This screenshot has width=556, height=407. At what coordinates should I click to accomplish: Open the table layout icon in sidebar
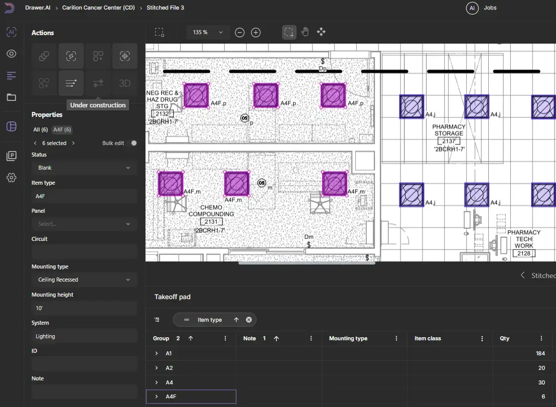(12, 126)
